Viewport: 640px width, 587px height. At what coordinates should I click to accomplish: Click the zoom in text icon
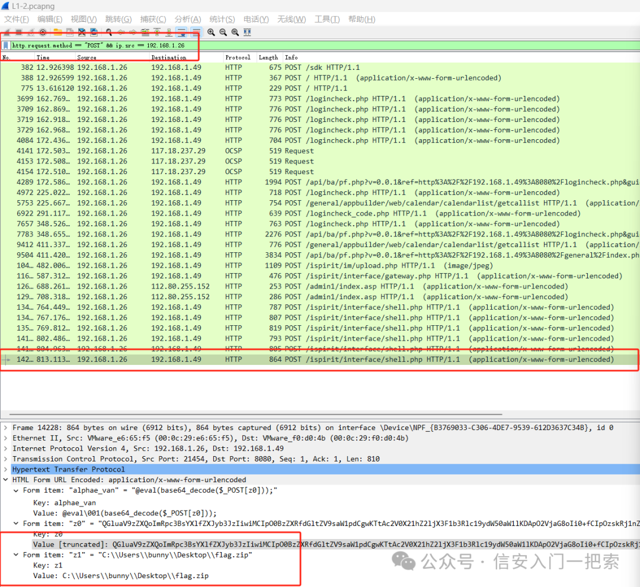coord(211,32)
